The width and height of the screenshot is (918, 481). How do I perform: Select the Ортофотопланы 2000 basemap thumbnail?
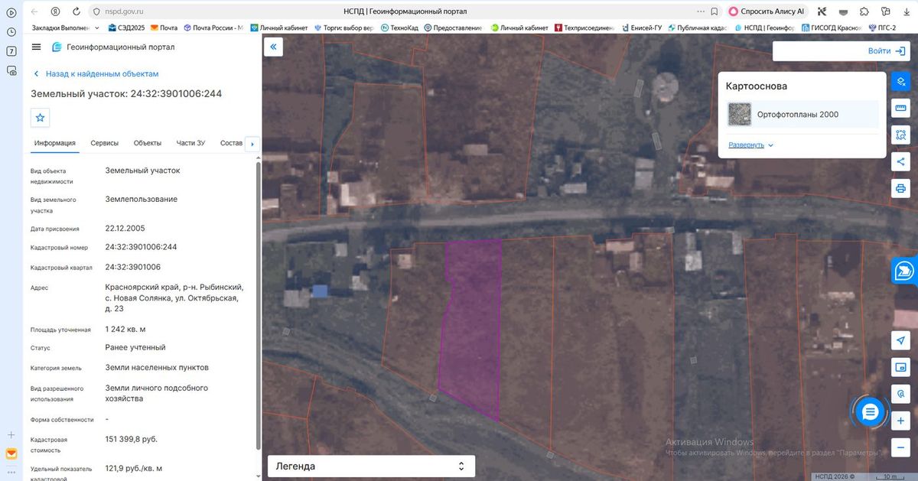(740, 114)
